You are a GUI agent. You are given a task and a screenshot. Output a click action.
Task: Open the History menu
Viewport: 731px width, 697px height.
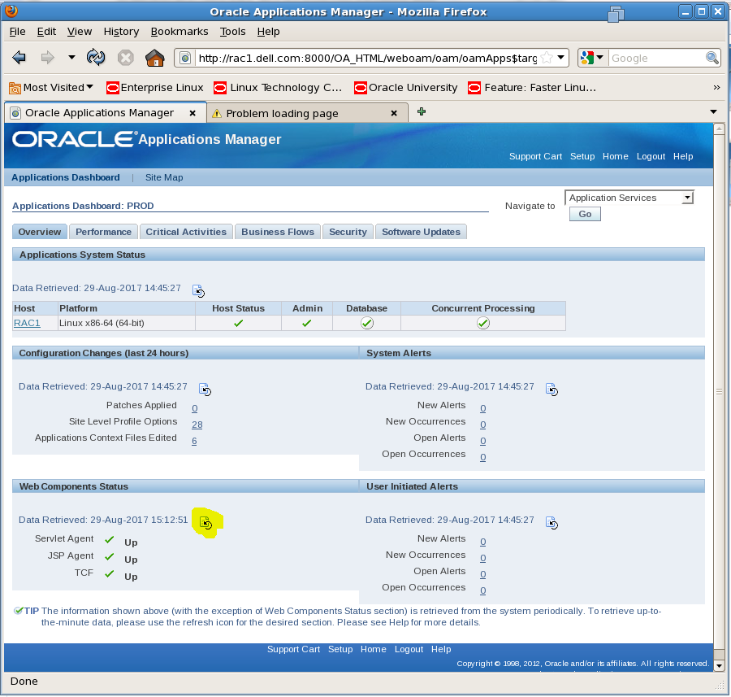click(x=121, y=32)
